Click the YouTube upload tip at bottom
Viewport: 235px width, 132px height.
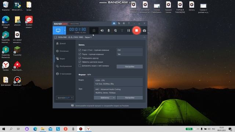click(x=100, y=106)
